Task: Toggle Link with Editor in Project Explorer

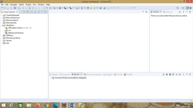Action: pos(27,12)
